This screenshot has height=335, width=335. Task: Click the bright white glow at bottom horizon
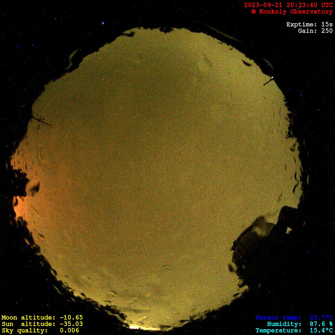click(x=135, y=327)
